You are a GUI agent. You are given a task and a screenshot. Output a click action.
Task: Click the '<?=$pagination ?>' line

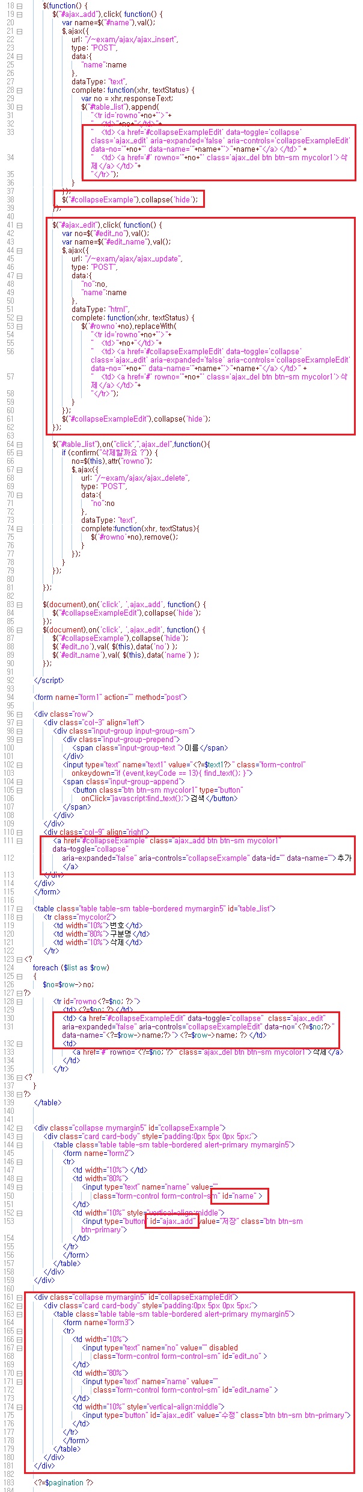pyautogui.click(x=64, y=1482)
